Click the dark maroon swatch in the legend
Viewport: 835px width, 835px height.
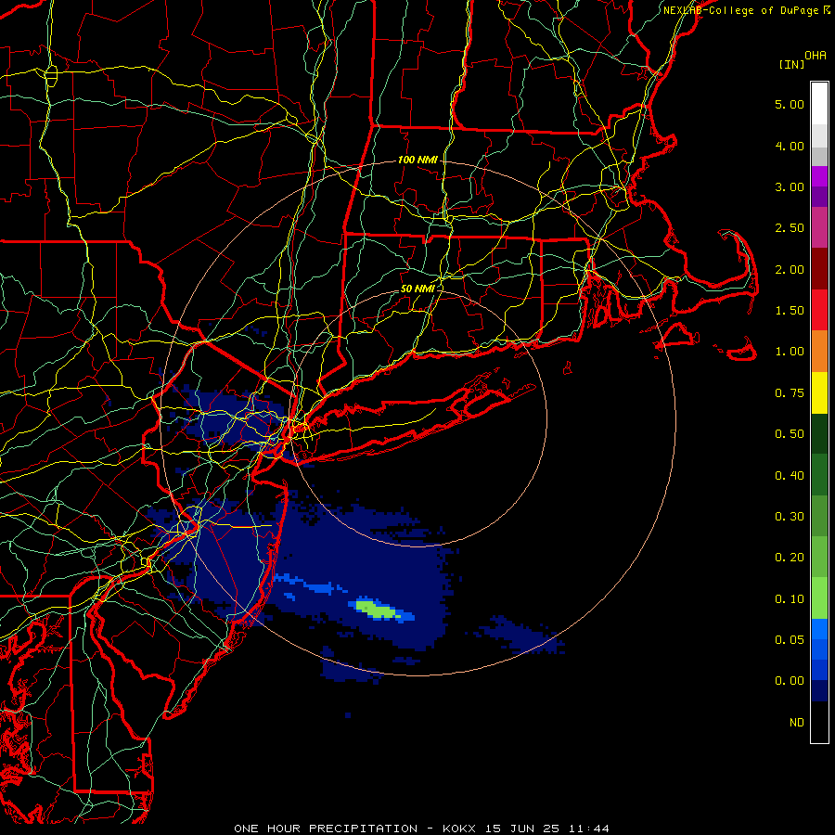pyautogui.click(x=819, y=269)
